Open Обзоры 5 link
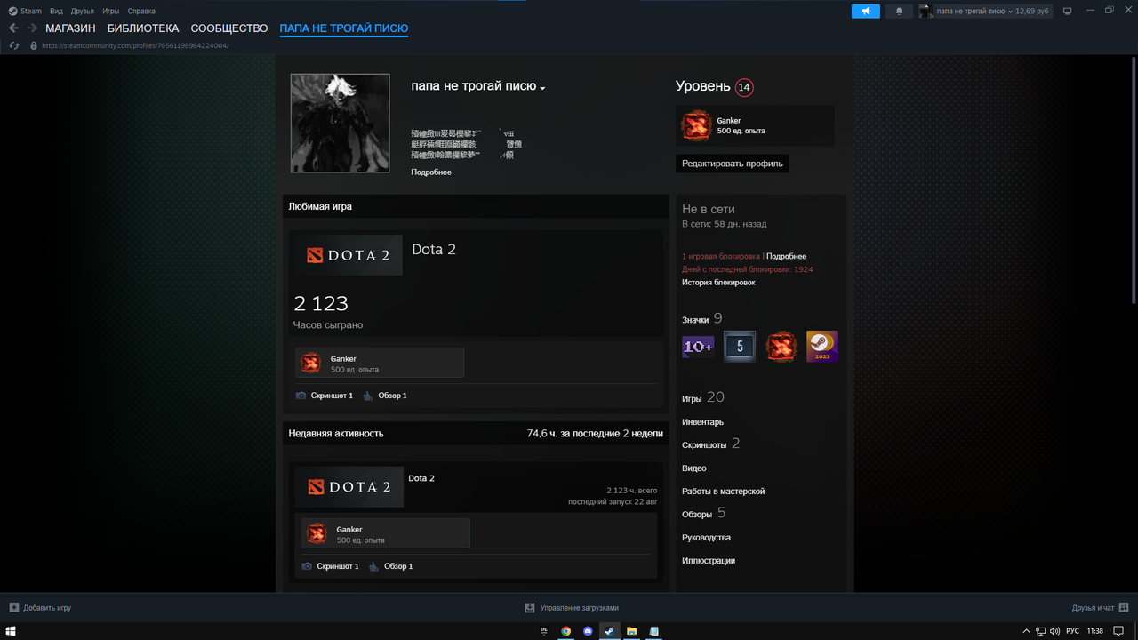 click(x=704, y=513)
